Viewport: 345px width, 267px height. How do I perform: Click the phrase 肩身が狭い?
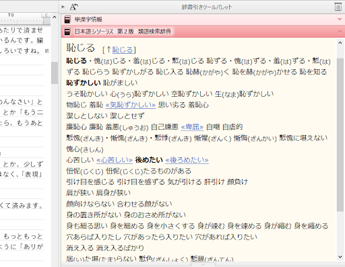(x=113, y=193)
